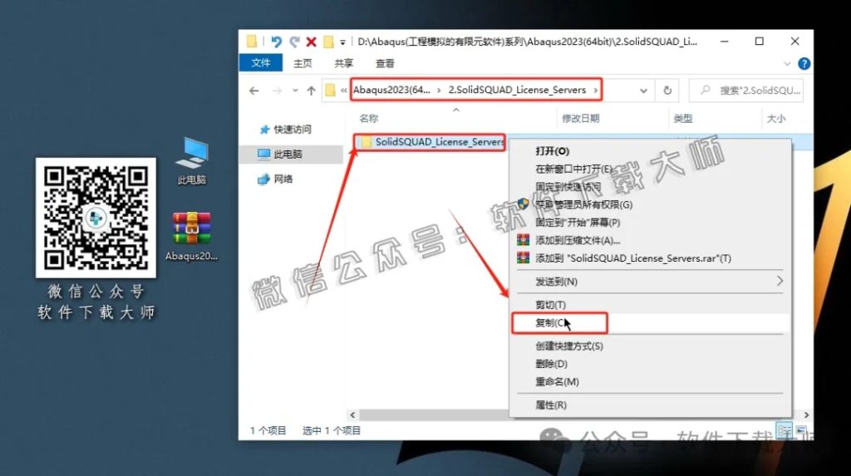Select 此电脑 desktop icon

click(192, 160)
